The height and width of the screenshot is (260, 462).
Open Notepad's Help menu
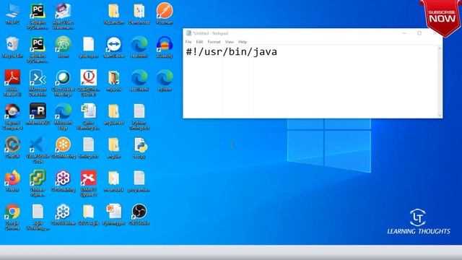[x=243, y=42]
